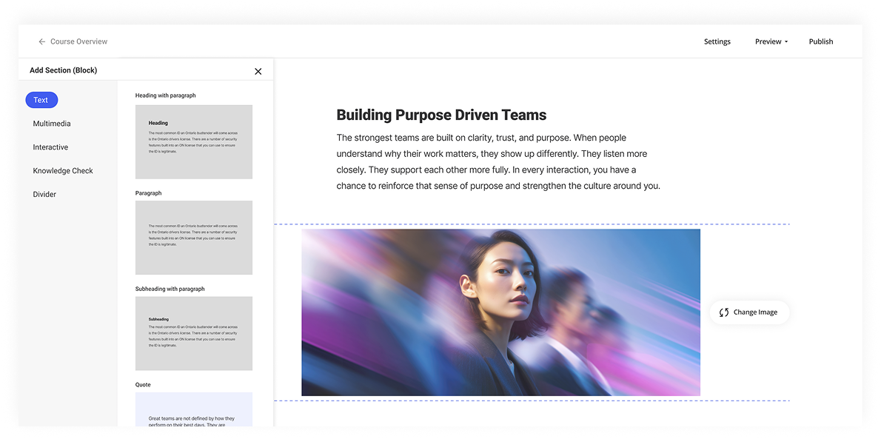Publish the course
This screenshot has height=439, width=881.
(x=820, y=41)
